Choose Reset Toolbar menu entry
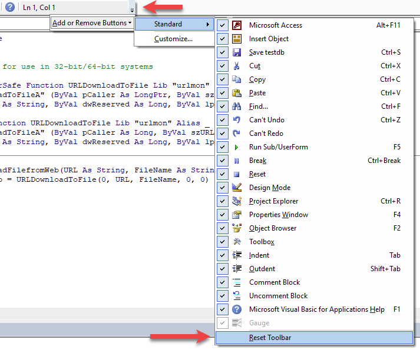Viewport: 420px width, 350px height. pos(314,338)
